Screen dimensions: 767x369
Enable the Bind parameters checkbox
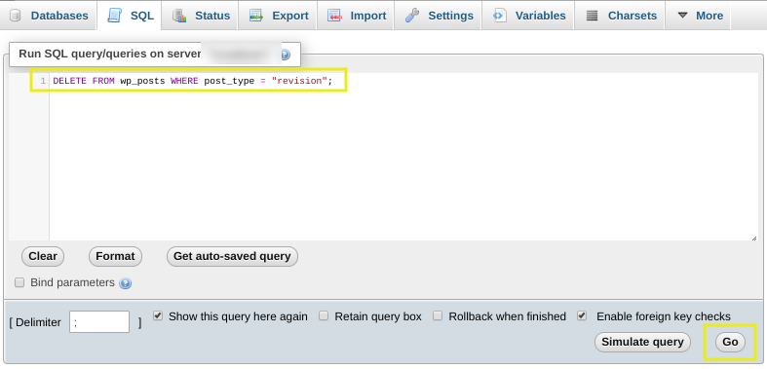point(19,282)
